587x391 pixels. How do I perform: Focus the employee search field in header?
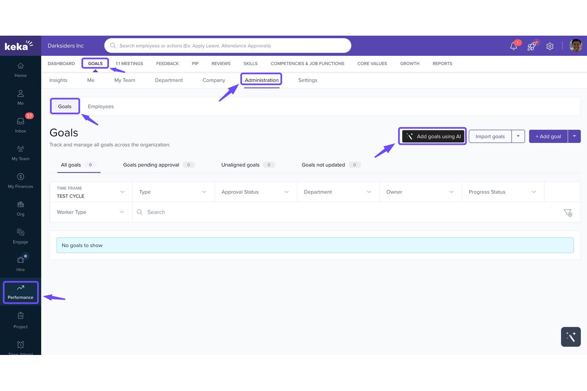228,46
